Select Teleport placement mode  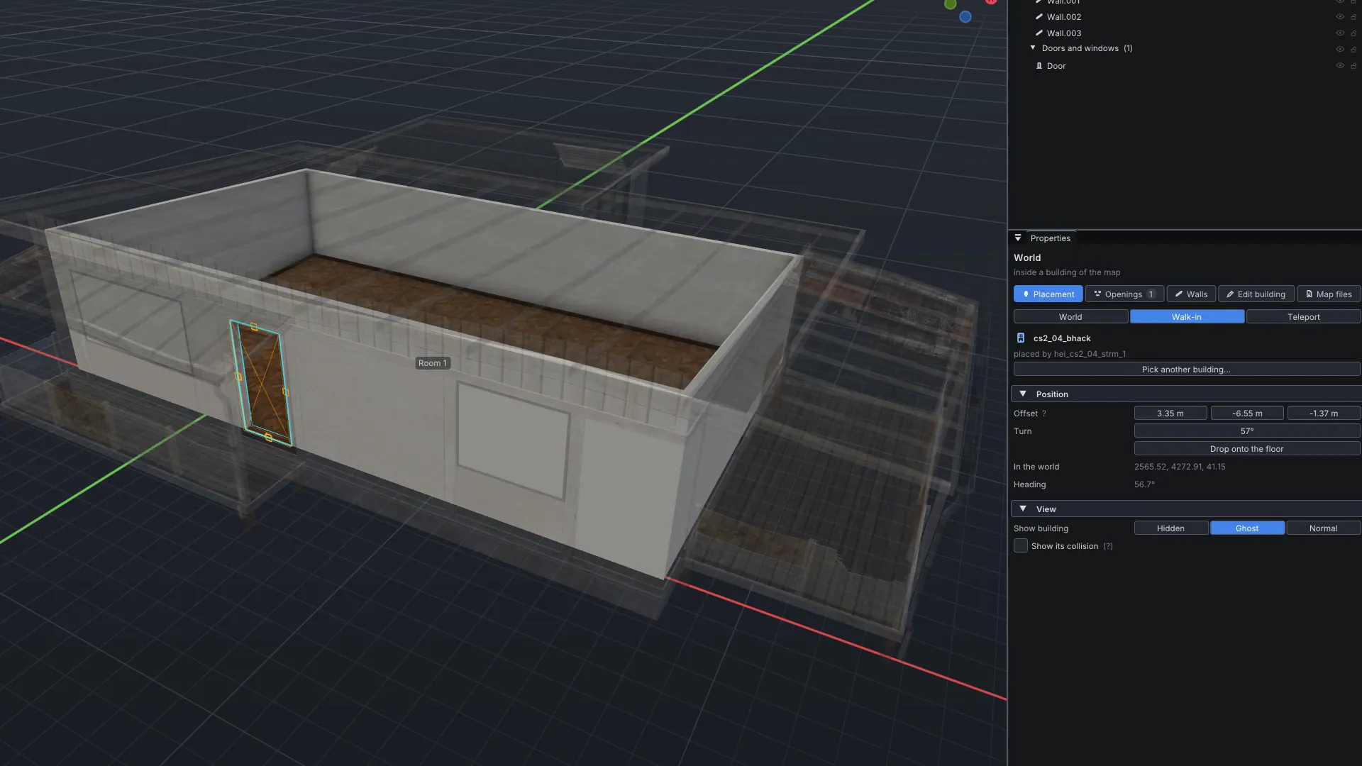click(1303, 317)
